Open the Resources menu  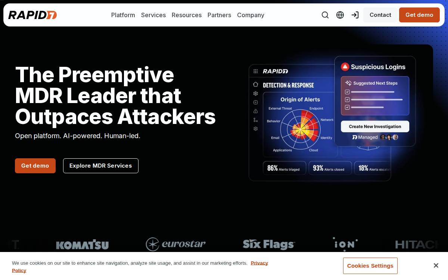(187, 15)
